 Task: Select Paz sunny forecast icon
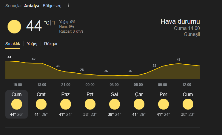click(66, 104)
